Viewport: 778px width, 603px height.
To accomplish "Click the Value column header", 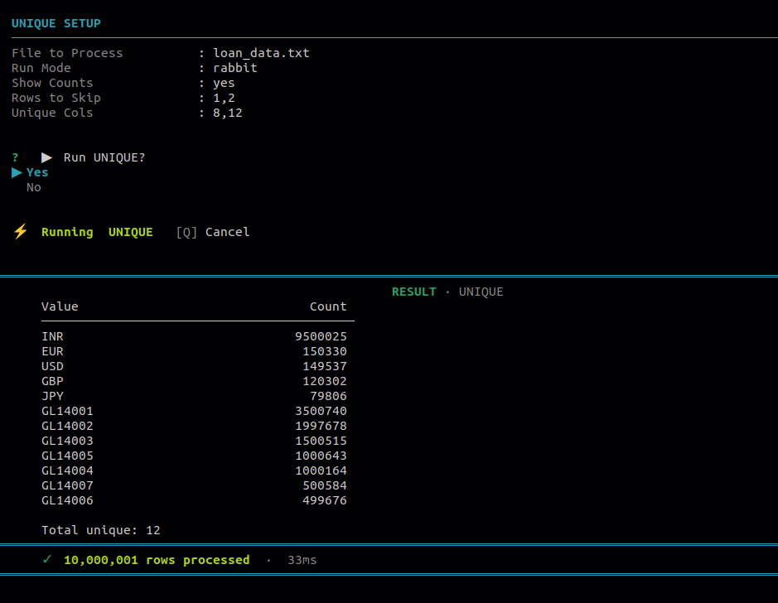I will click(60, 306).
